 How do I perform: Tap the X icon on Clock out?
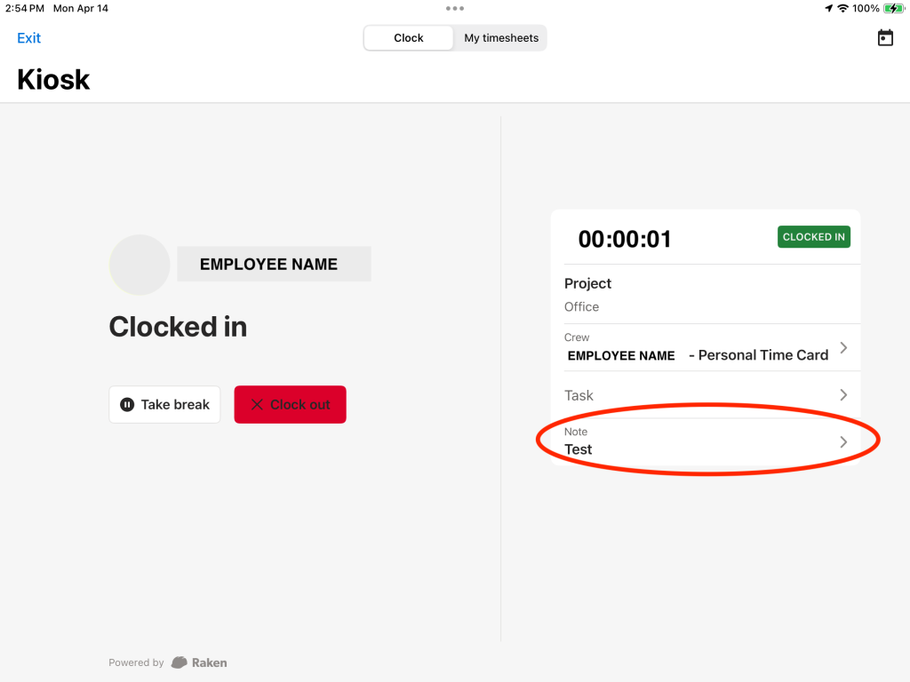[257, 404]
